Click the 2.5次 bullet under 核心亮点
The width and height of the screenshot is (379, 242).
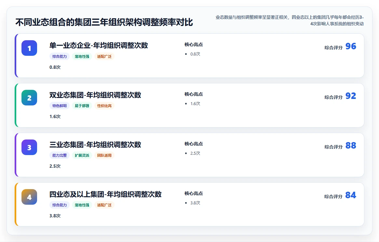195,153
